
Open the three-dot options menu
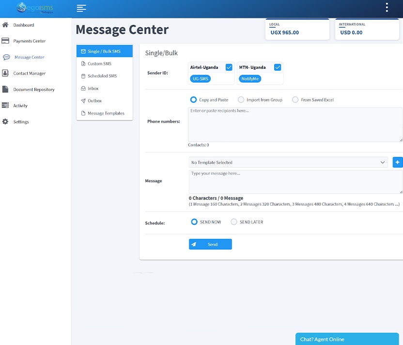387,7
